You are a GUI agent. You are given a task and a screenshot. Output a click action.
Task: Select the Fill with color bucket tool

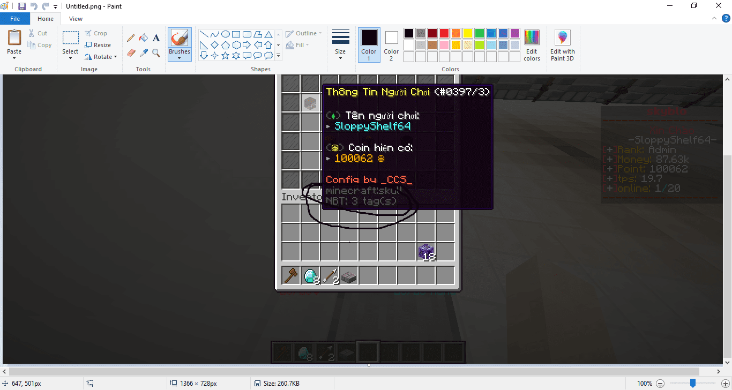(x=144, y=38)
